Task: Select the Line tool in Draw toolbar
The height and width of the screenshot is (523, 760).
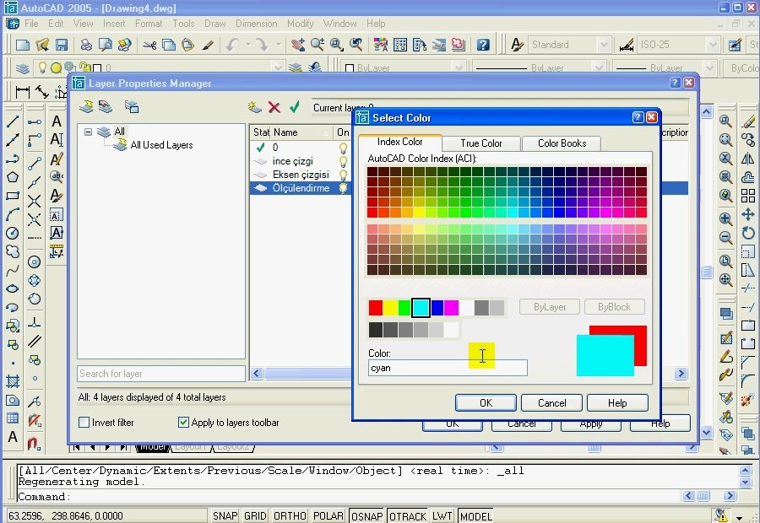Action: (13, 121)
